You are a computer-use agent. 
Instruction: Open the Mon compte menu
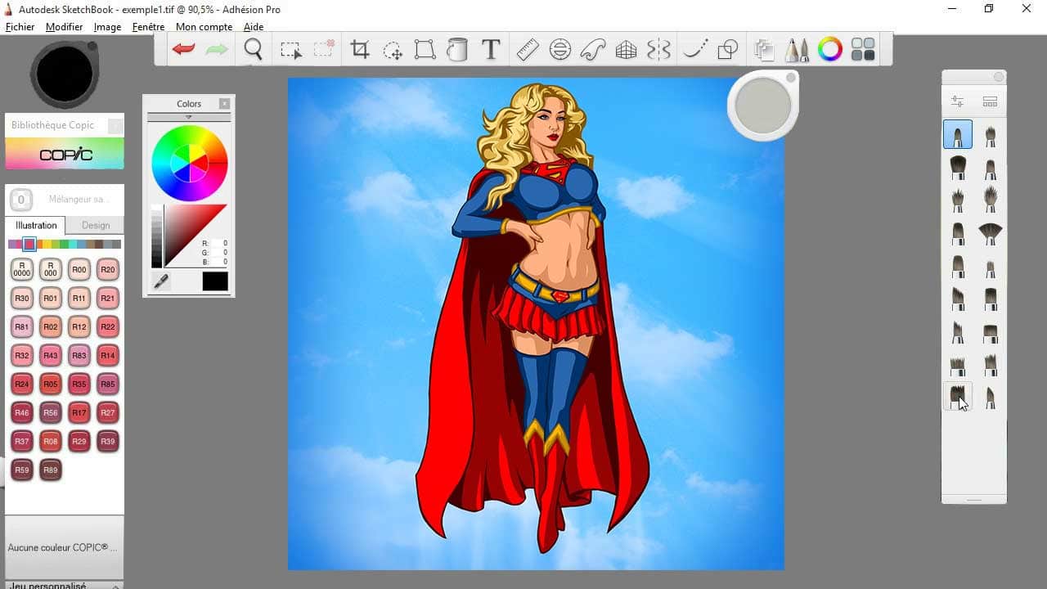[204, 27]
